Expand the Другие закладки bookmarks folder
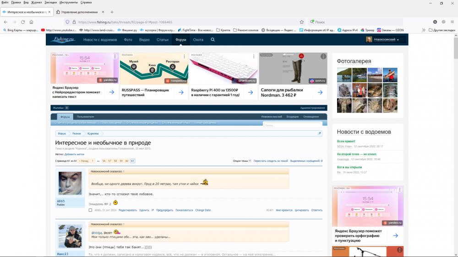Image resolution: width=458 pixels, height=257 pixels. click(441, 30)
